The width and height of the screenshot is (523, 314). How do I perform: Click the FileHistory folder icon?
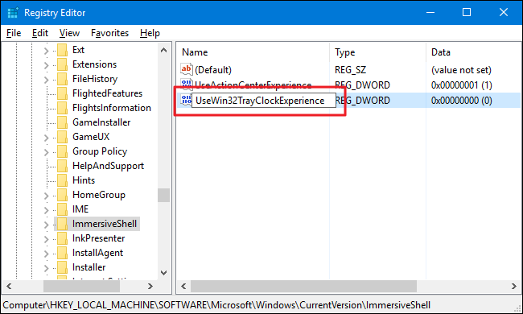63,79
